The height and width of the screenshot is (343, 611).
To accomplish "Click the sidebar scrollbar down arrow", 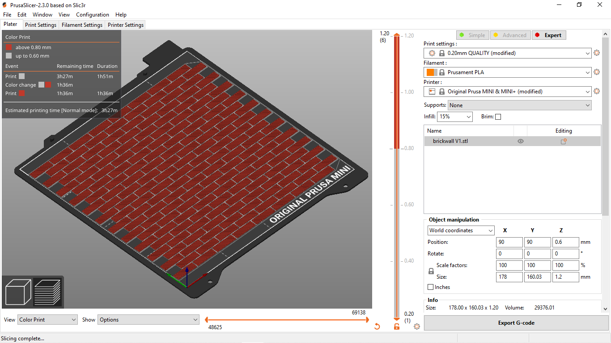I will point(606,309).
